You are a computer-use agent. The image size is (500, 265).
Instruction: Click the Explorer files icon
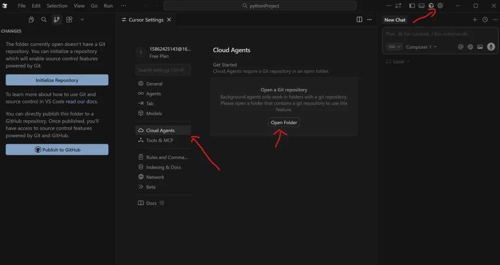click(x=31, y=19)
